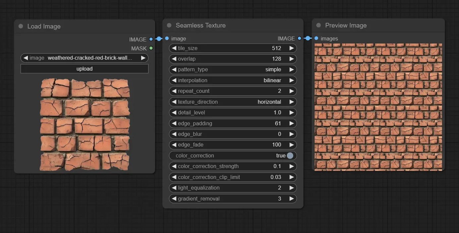Switch interpolation to previous option with left arrow
Screen dimensions: 459x233
174,80
